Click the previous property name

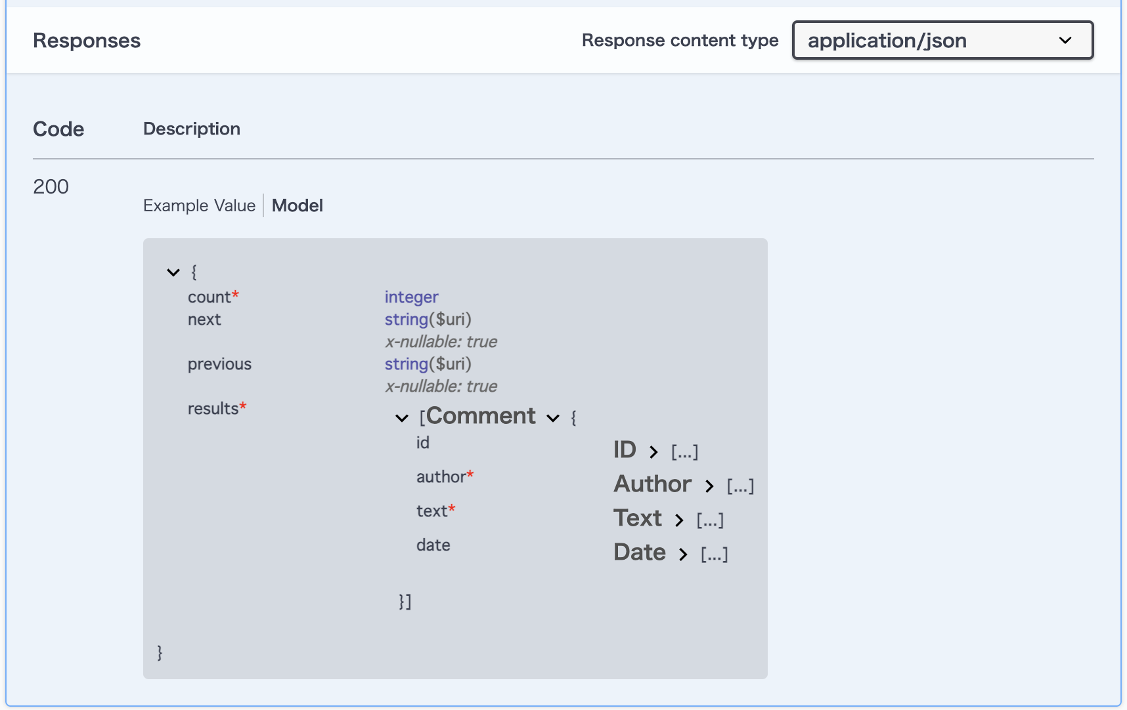tap(219, 364)
